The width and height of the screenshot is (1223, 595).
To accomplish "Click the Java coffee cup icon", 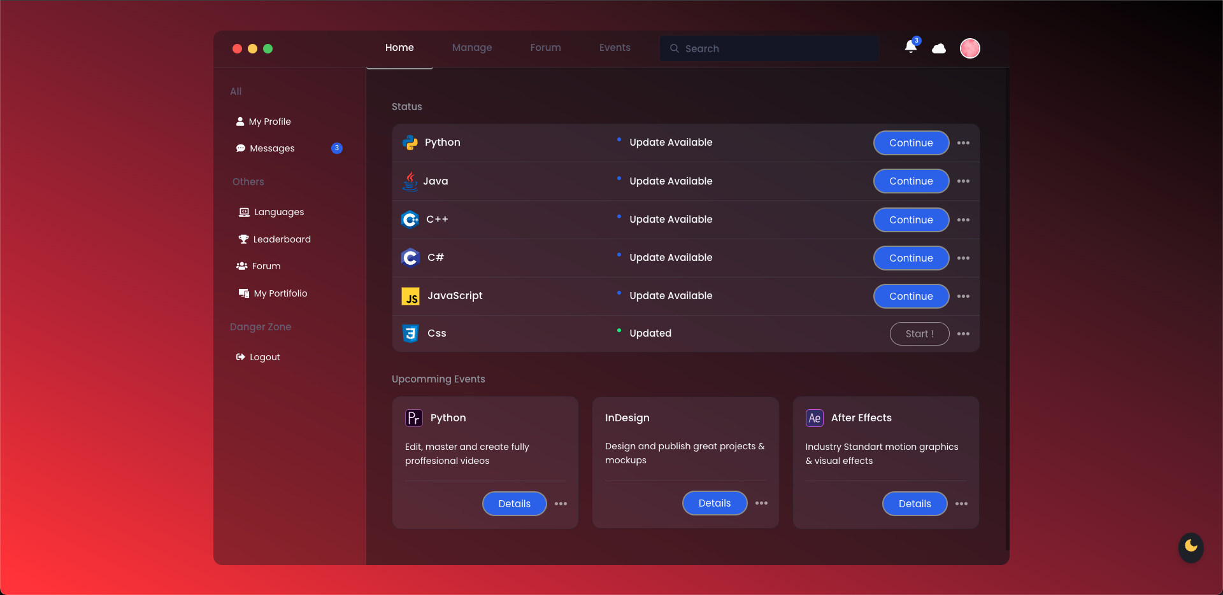I will pyautogui.click(x=410, y=181).
